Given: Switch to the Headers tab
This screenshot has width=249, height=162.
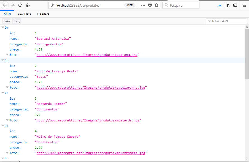Looking at the screenshot, I should pos(43,14).
